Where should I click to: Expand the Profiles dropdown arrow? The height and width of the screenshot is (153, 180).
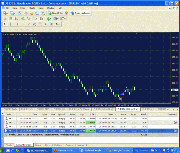(x=15, y=13)
